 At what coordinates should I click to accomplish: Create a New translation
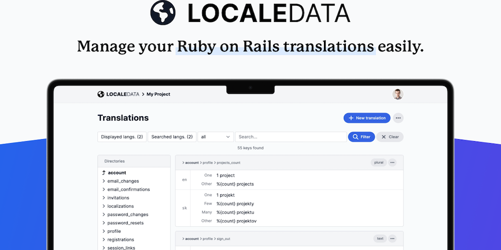pos(367,118)
